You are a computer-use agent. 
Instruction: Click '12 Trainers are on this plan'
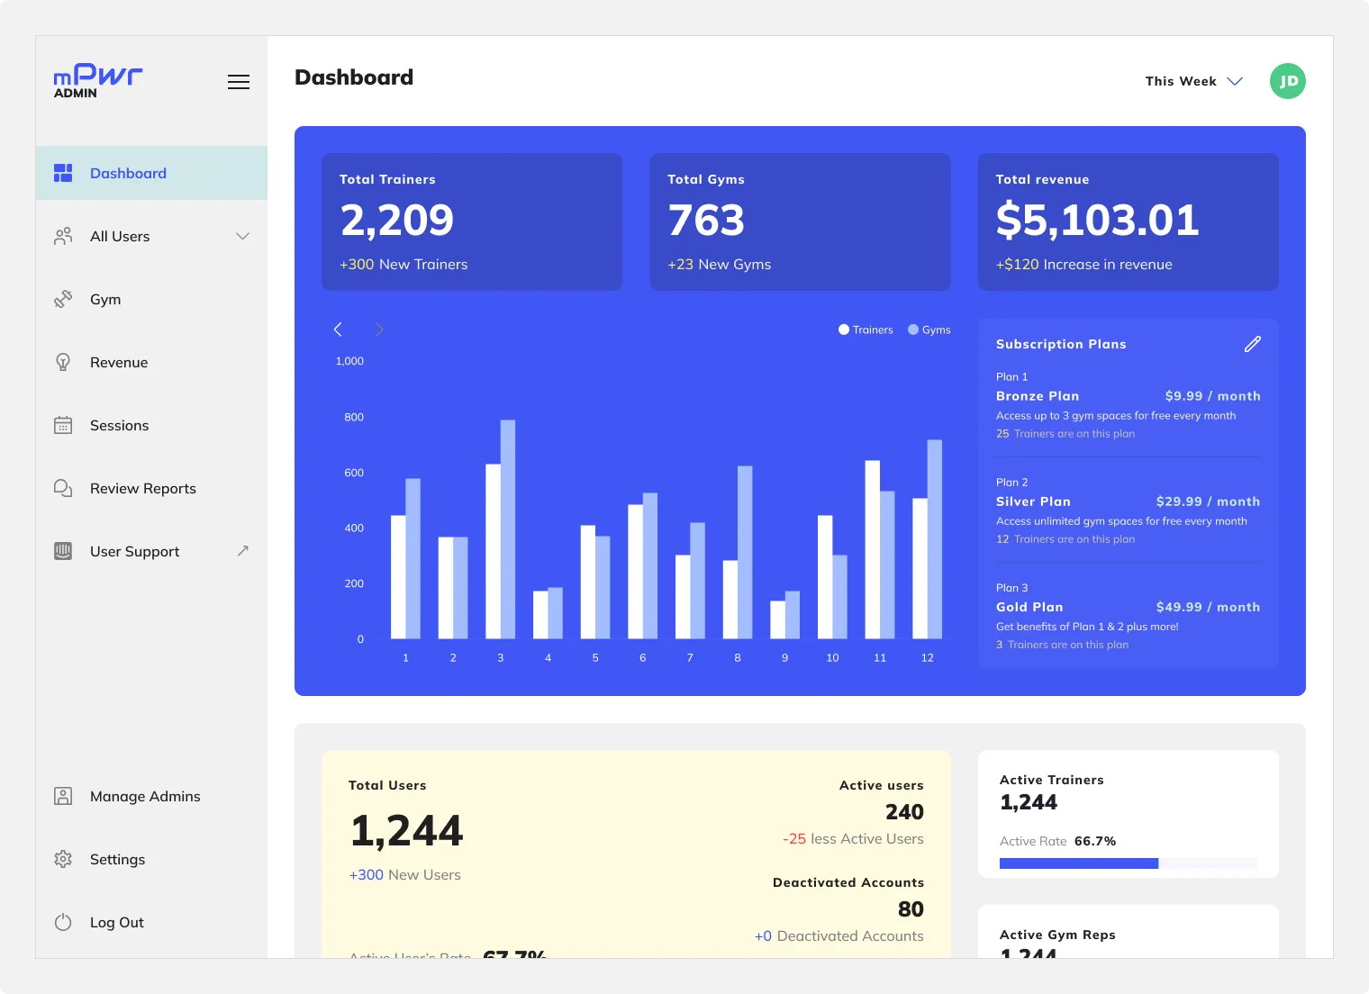[1065, 539]
